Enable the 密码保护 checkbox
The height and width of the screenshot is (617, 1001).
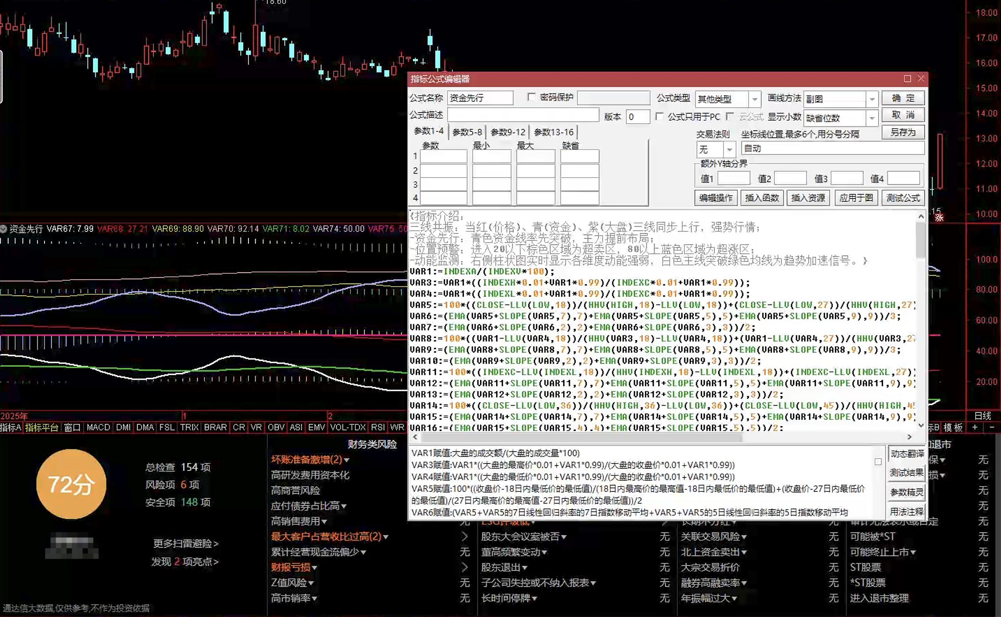(x=531, y=97)
